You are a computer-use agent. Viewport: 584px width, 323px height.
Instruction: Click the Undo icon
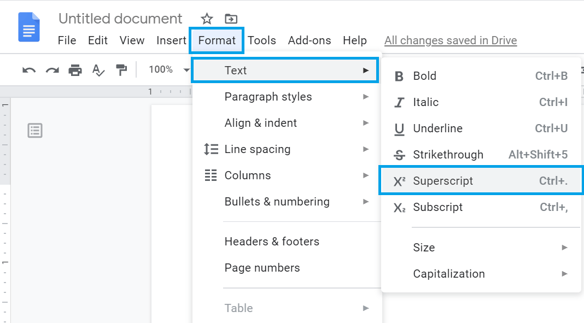[x=29, y=70]
